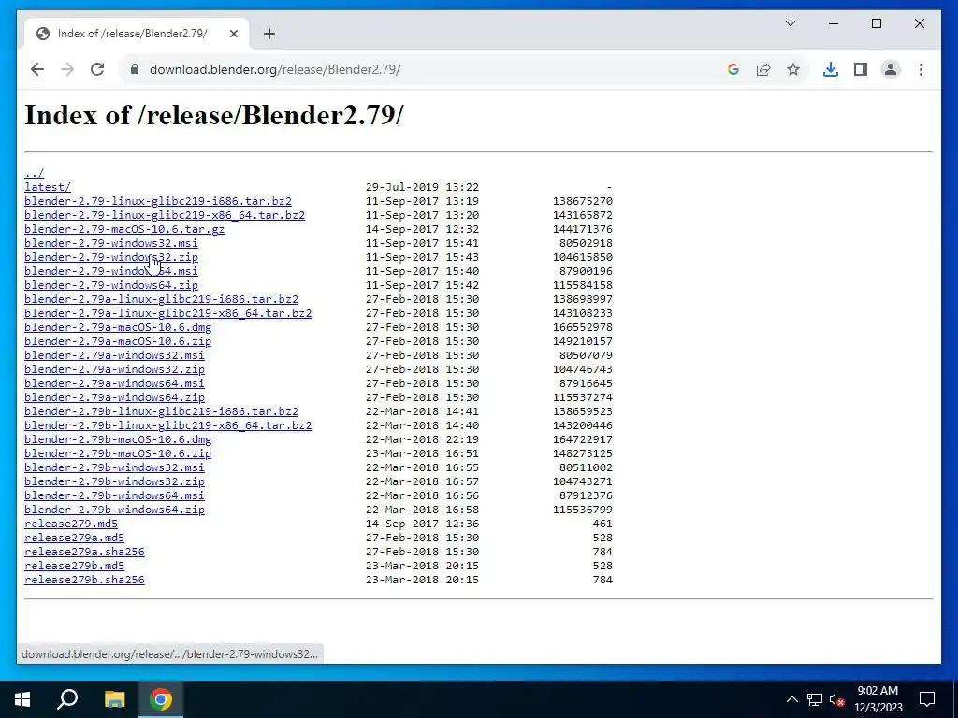The image size is (958, 718).
Task: Click the file size 138675270
Action: click(x=582, y=201)
